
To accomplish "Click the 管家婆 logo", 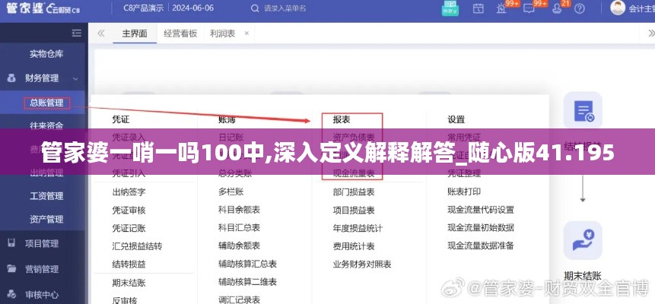I will [x=43, y=8].
